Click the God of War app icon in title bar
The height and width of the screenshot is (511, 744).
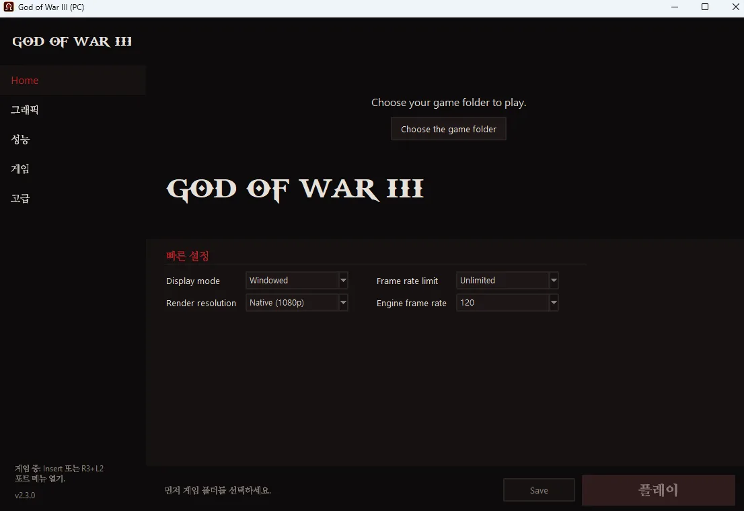tap(9, 7)
